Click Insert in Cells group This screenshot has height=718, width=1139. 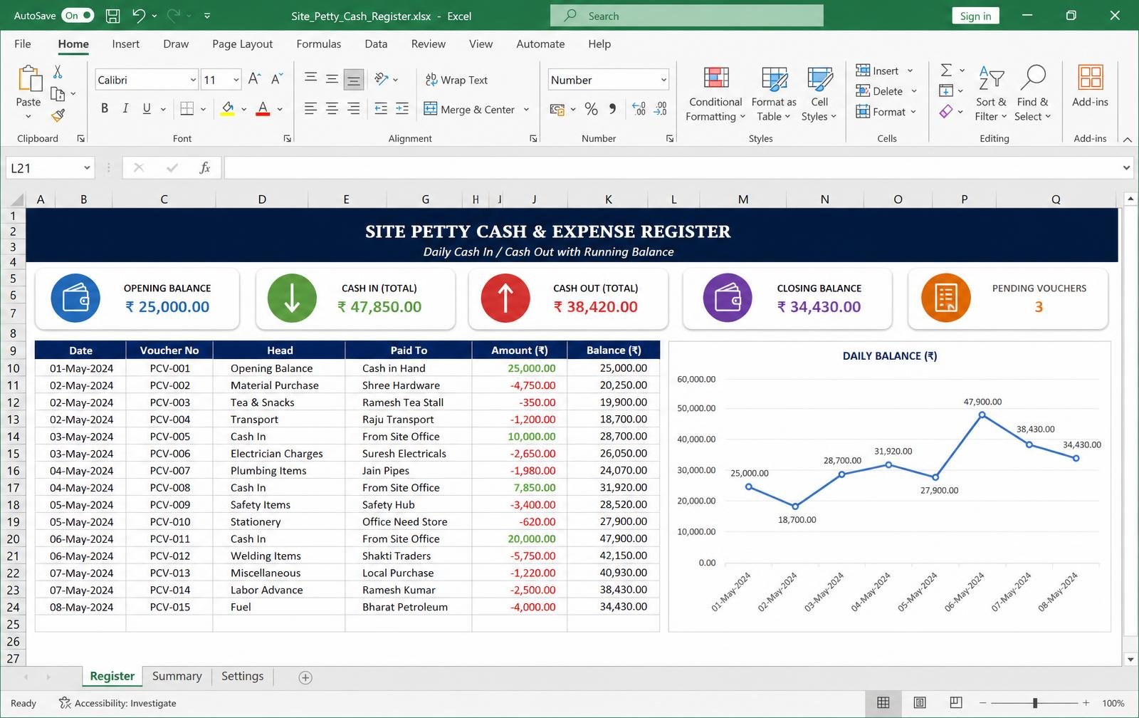coord(885,71)
